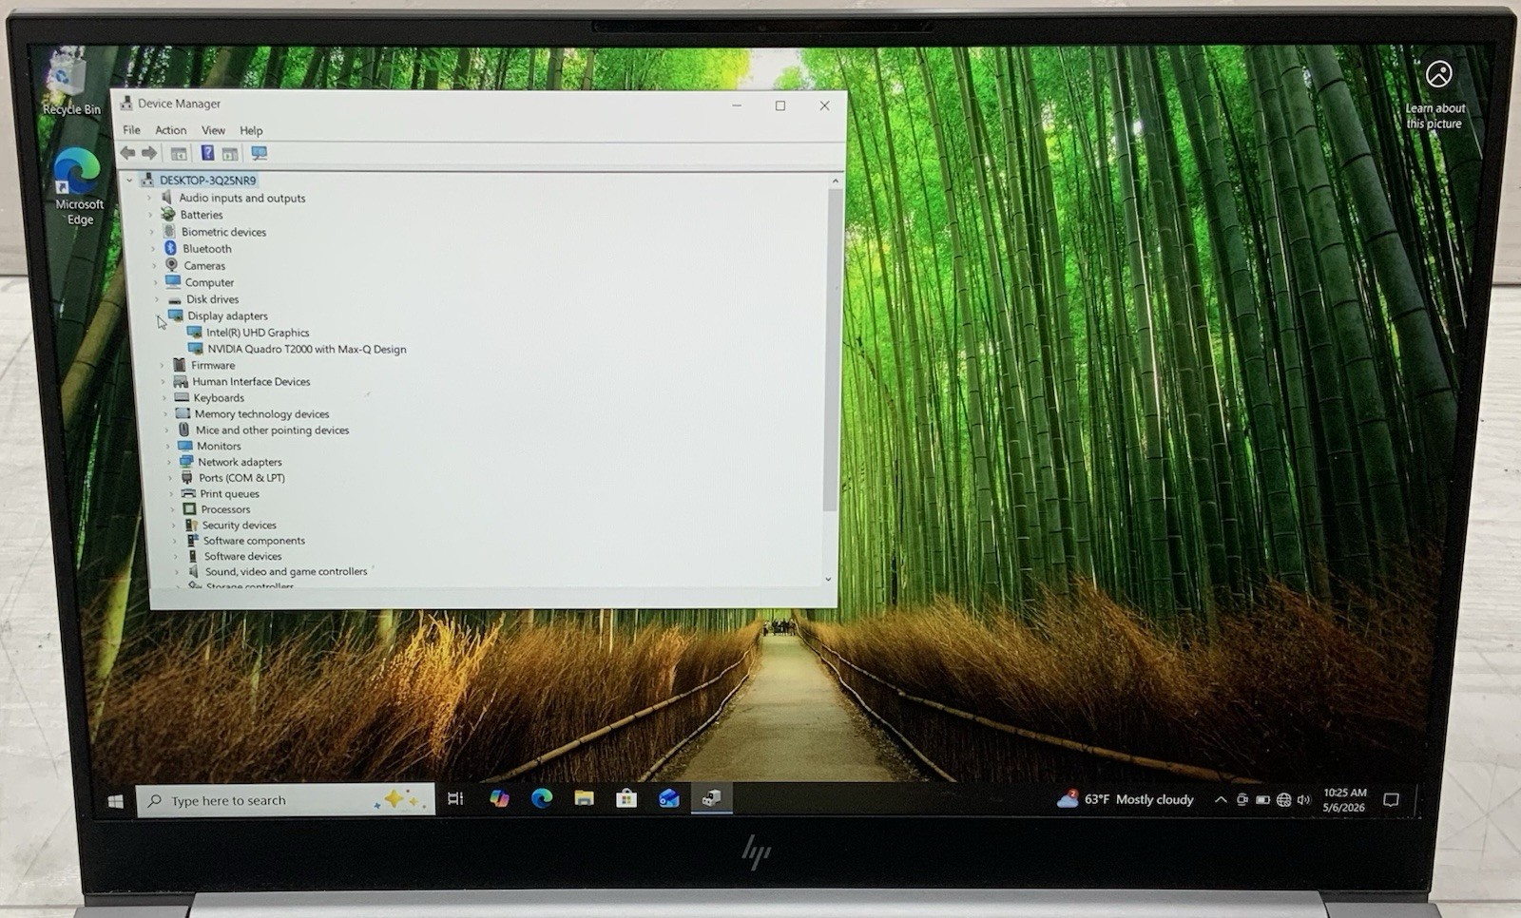Click the Network adapters icon in the tree
The image size is (1521, 918).
[186, 461]
